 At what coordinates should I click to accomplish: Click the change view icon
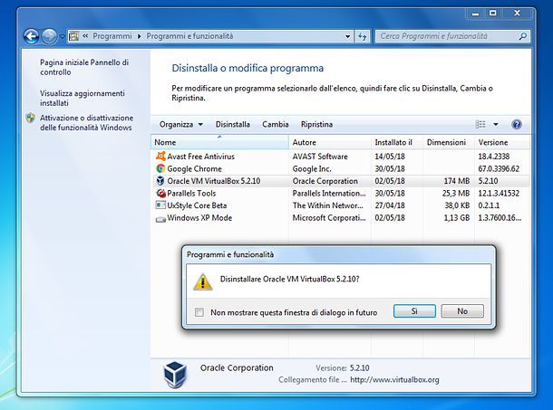point(480,124)
